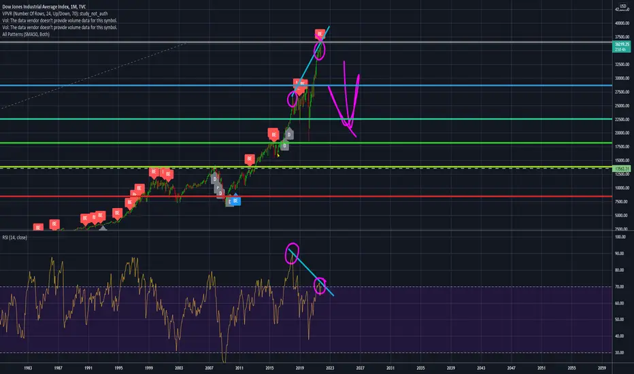Click 25000.00 on the price axis

click(x=622, y=105)
